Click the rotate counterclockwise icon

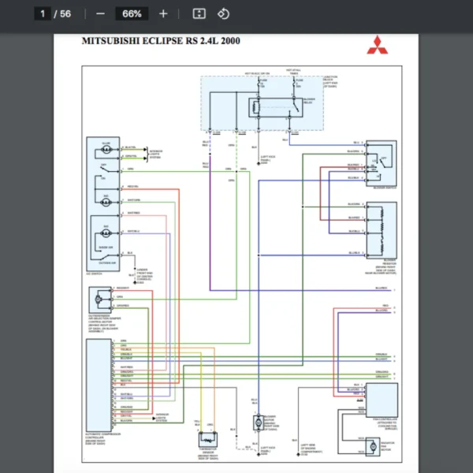pos(223,14)
